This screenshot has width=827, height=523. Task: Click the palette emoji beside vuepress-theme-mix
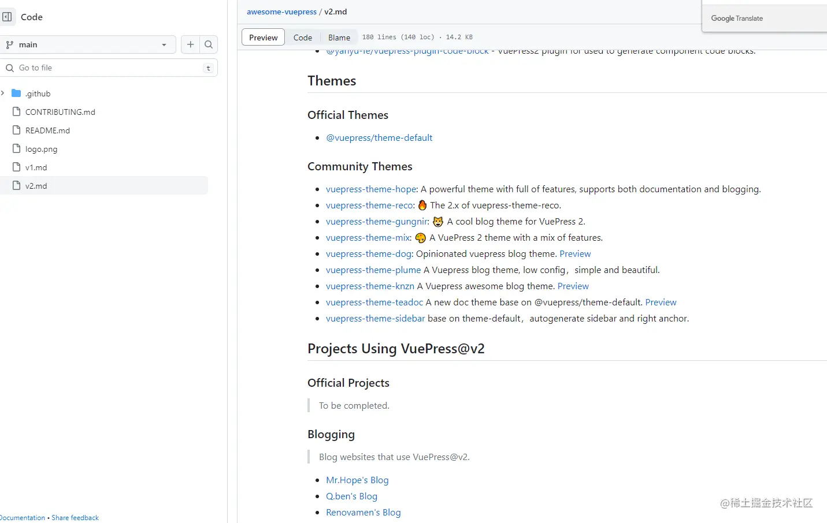click(421, 238)
